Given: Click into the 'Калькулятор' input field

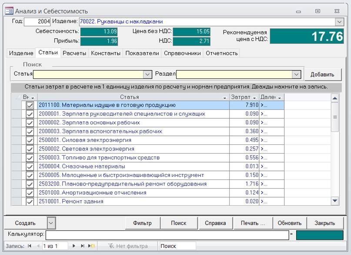Looking at the screenshot, I should click(x=167, y=235).
